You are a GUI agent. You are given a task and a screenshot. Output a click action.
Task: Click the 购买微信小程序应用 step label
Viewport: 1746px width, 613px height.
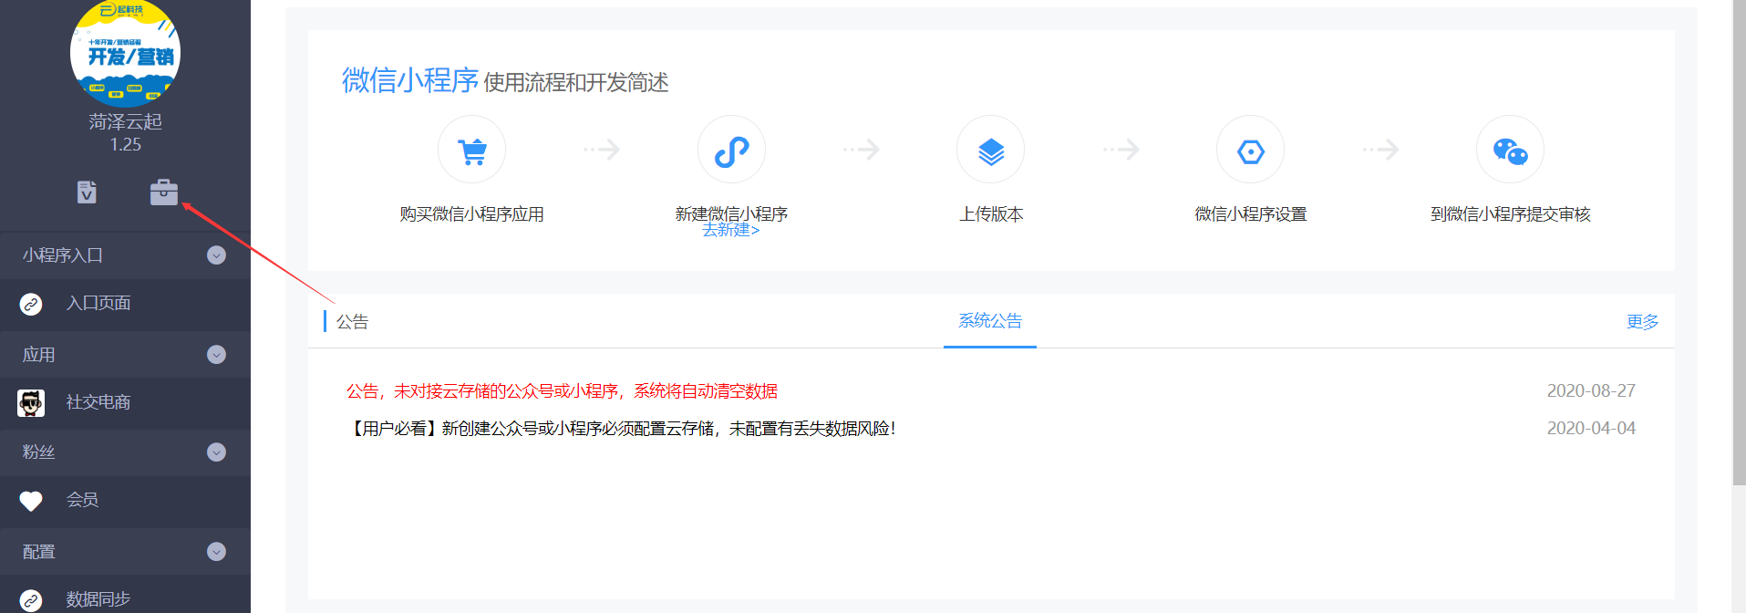tap(471, 214)
